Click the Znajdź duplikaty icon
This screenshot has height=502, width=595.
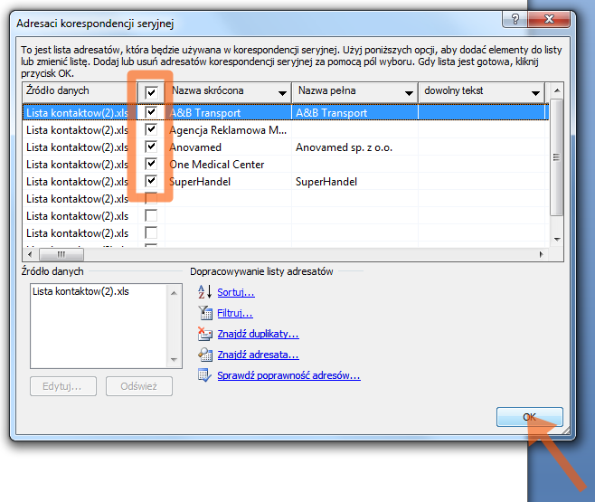[x=204, y=334]
